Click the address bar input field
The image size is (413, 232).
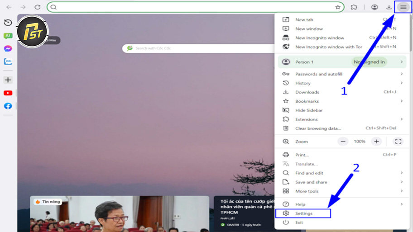[196, 7]
